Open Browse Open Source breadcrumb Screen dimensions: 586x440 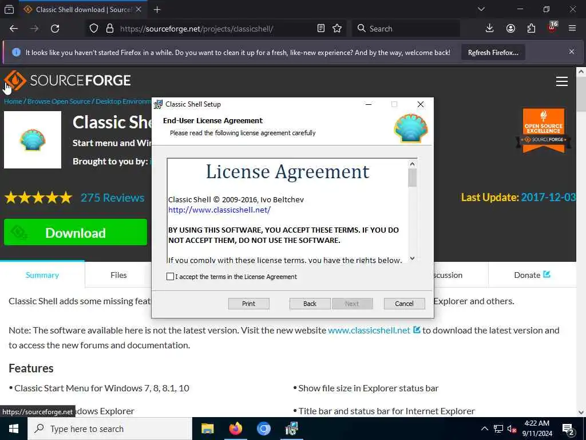point(59,101)
